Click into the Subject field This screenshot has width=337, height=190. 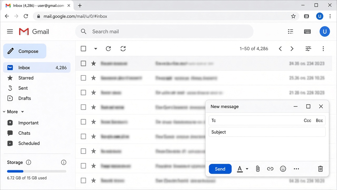click(x=267, y=132)
